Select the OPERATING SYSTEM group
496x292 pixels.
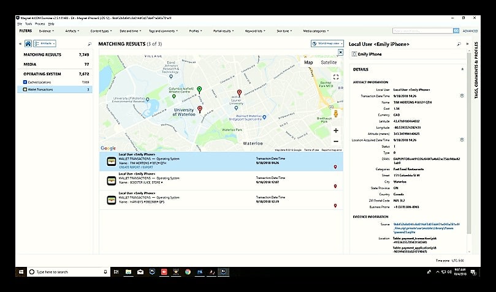pyautogui.click(x=56, y=74)
